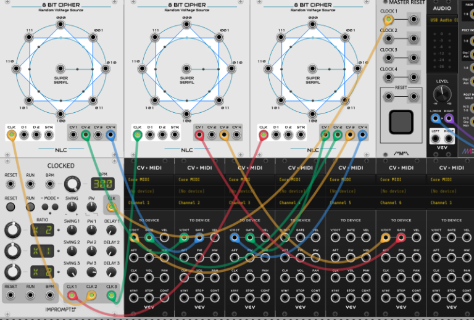Open the Channel 2 selector dropdown
The height and width of the screenshot is (320, 474).
coord(199,203)
